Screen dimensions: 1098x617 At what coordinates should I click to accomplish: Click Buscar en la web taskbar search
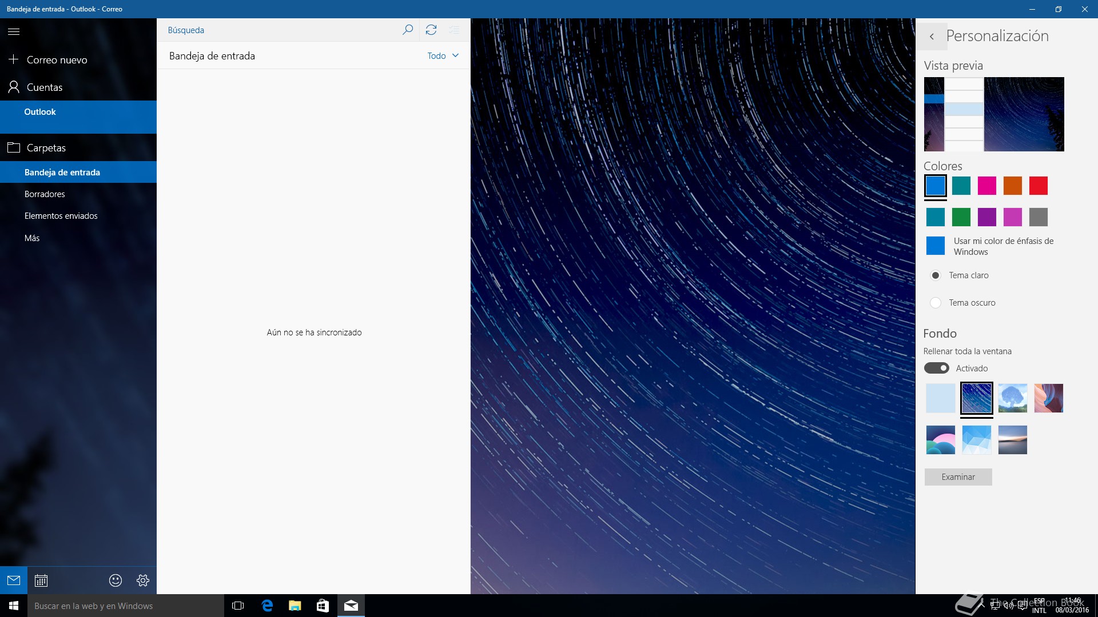click(126, 606)
